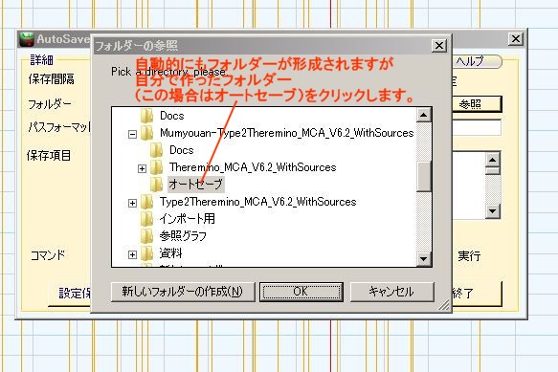Click the folder tree scroll-up arrow
The image size is (558, 372).
pos(424,115)
